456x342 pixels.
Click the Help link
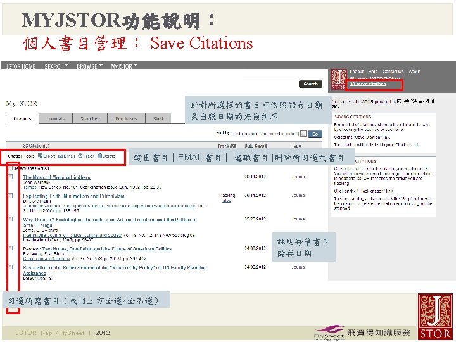click(373, 71)
